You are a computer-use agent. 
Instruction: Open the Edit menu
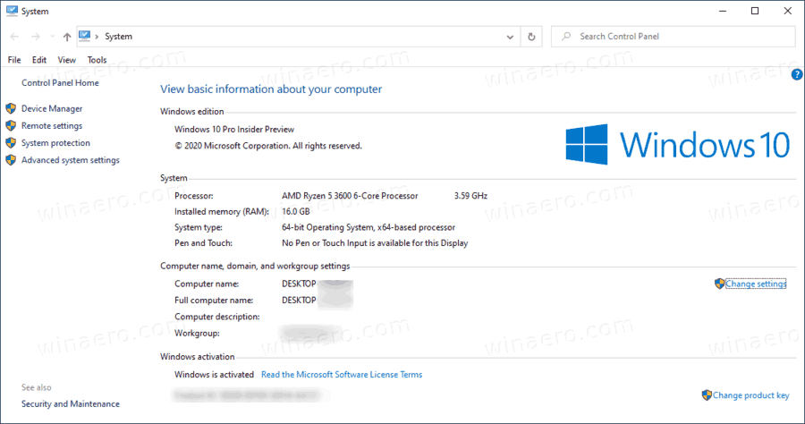39,60
